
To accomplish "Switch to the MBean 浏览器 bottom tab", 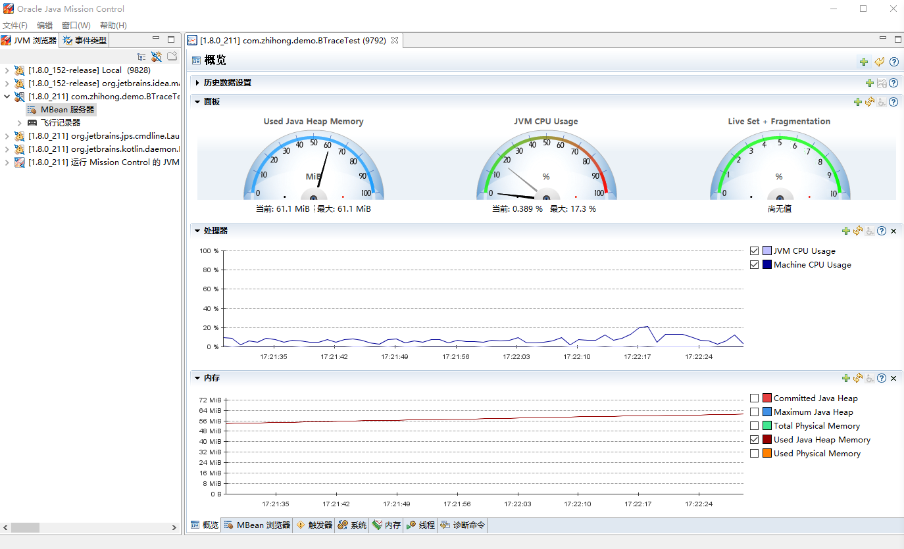I will pyautogui.click(x=257, y=525).
